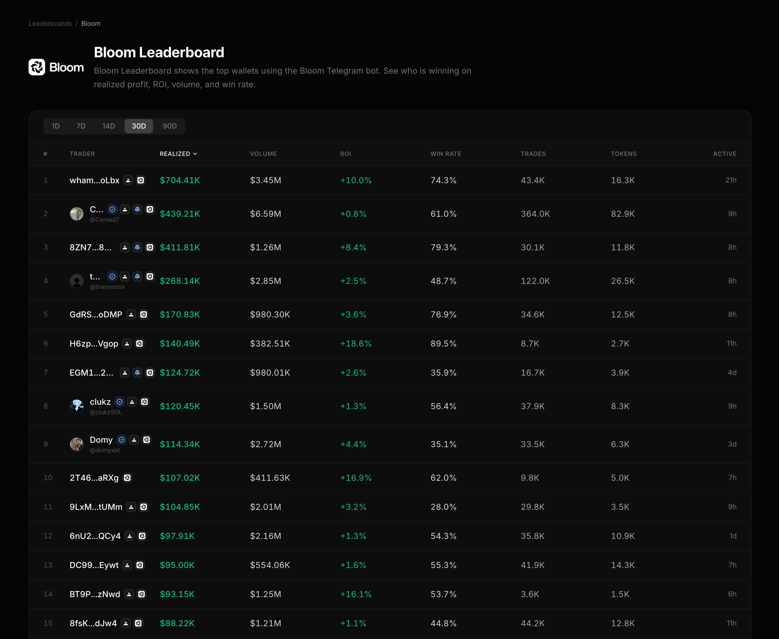Open the clukz profile avatar

point(77,407)
